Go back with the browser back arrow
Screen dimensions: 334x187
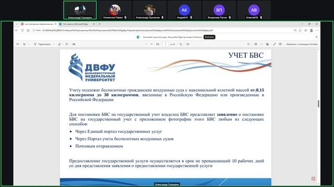tap(17, 31)
